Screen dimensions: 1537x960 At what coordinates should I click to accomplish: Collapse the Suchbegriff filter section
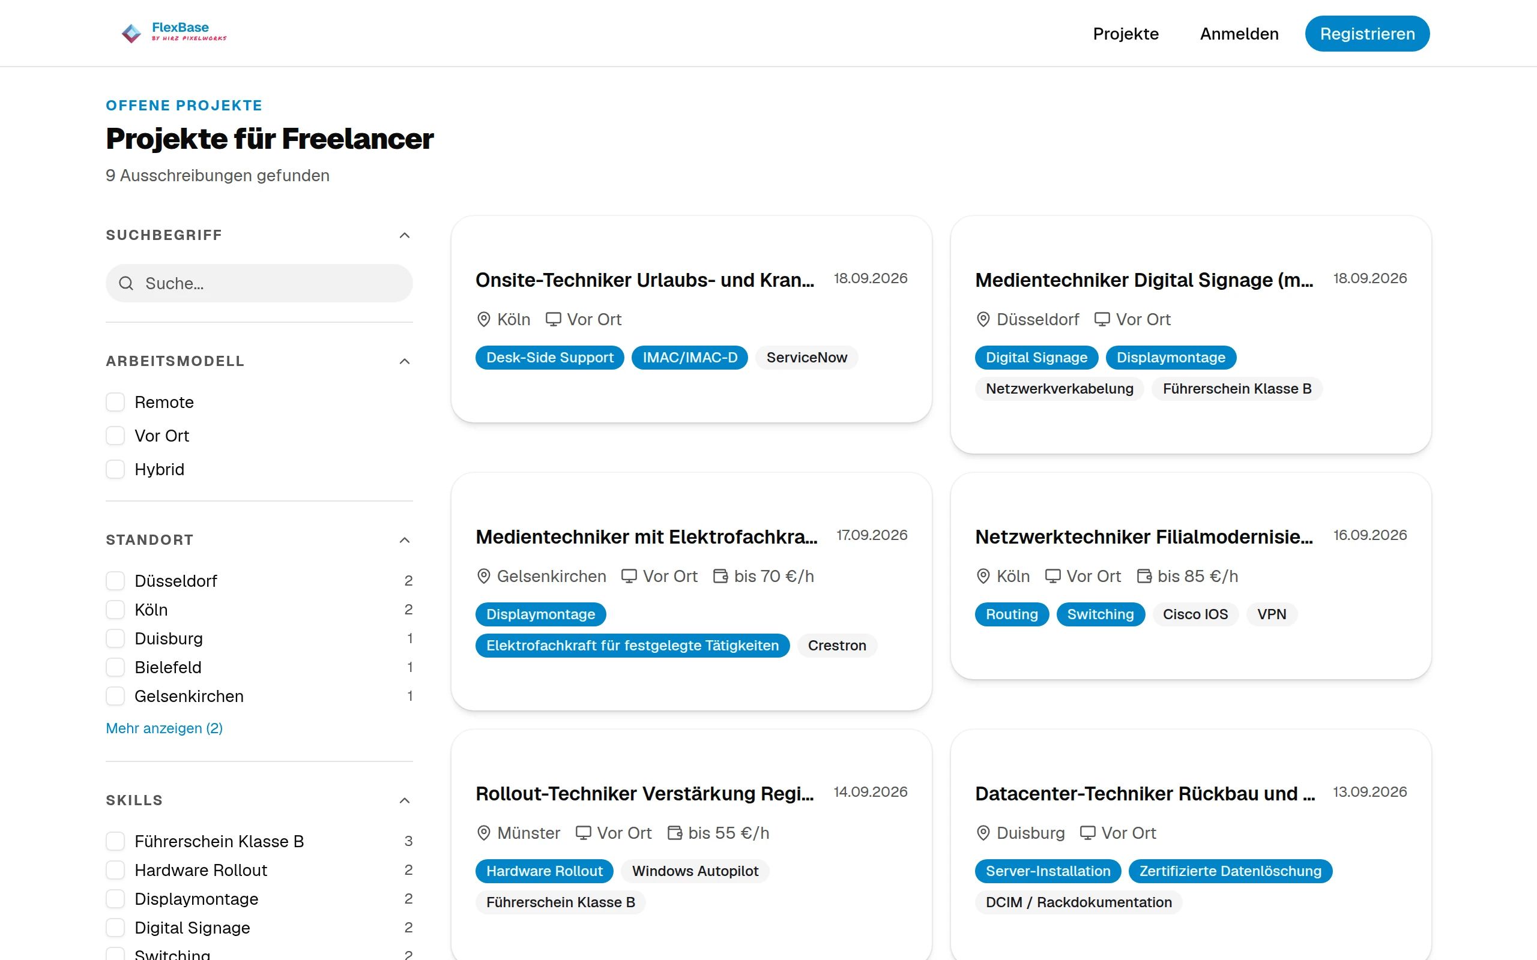pos(405,235)
